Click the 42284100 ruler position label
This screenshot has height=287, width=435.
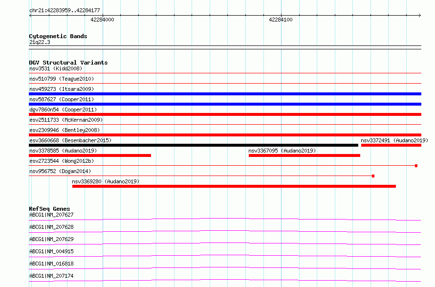[281, 20]
